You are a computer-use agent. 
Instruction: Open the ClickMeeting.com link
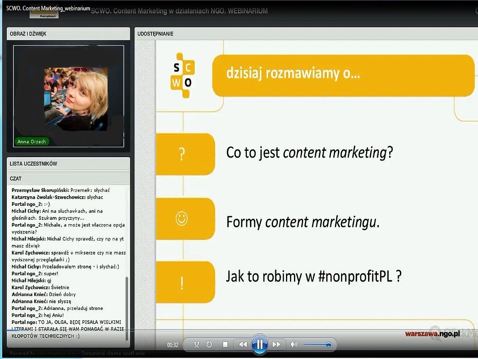coord(56,353)
